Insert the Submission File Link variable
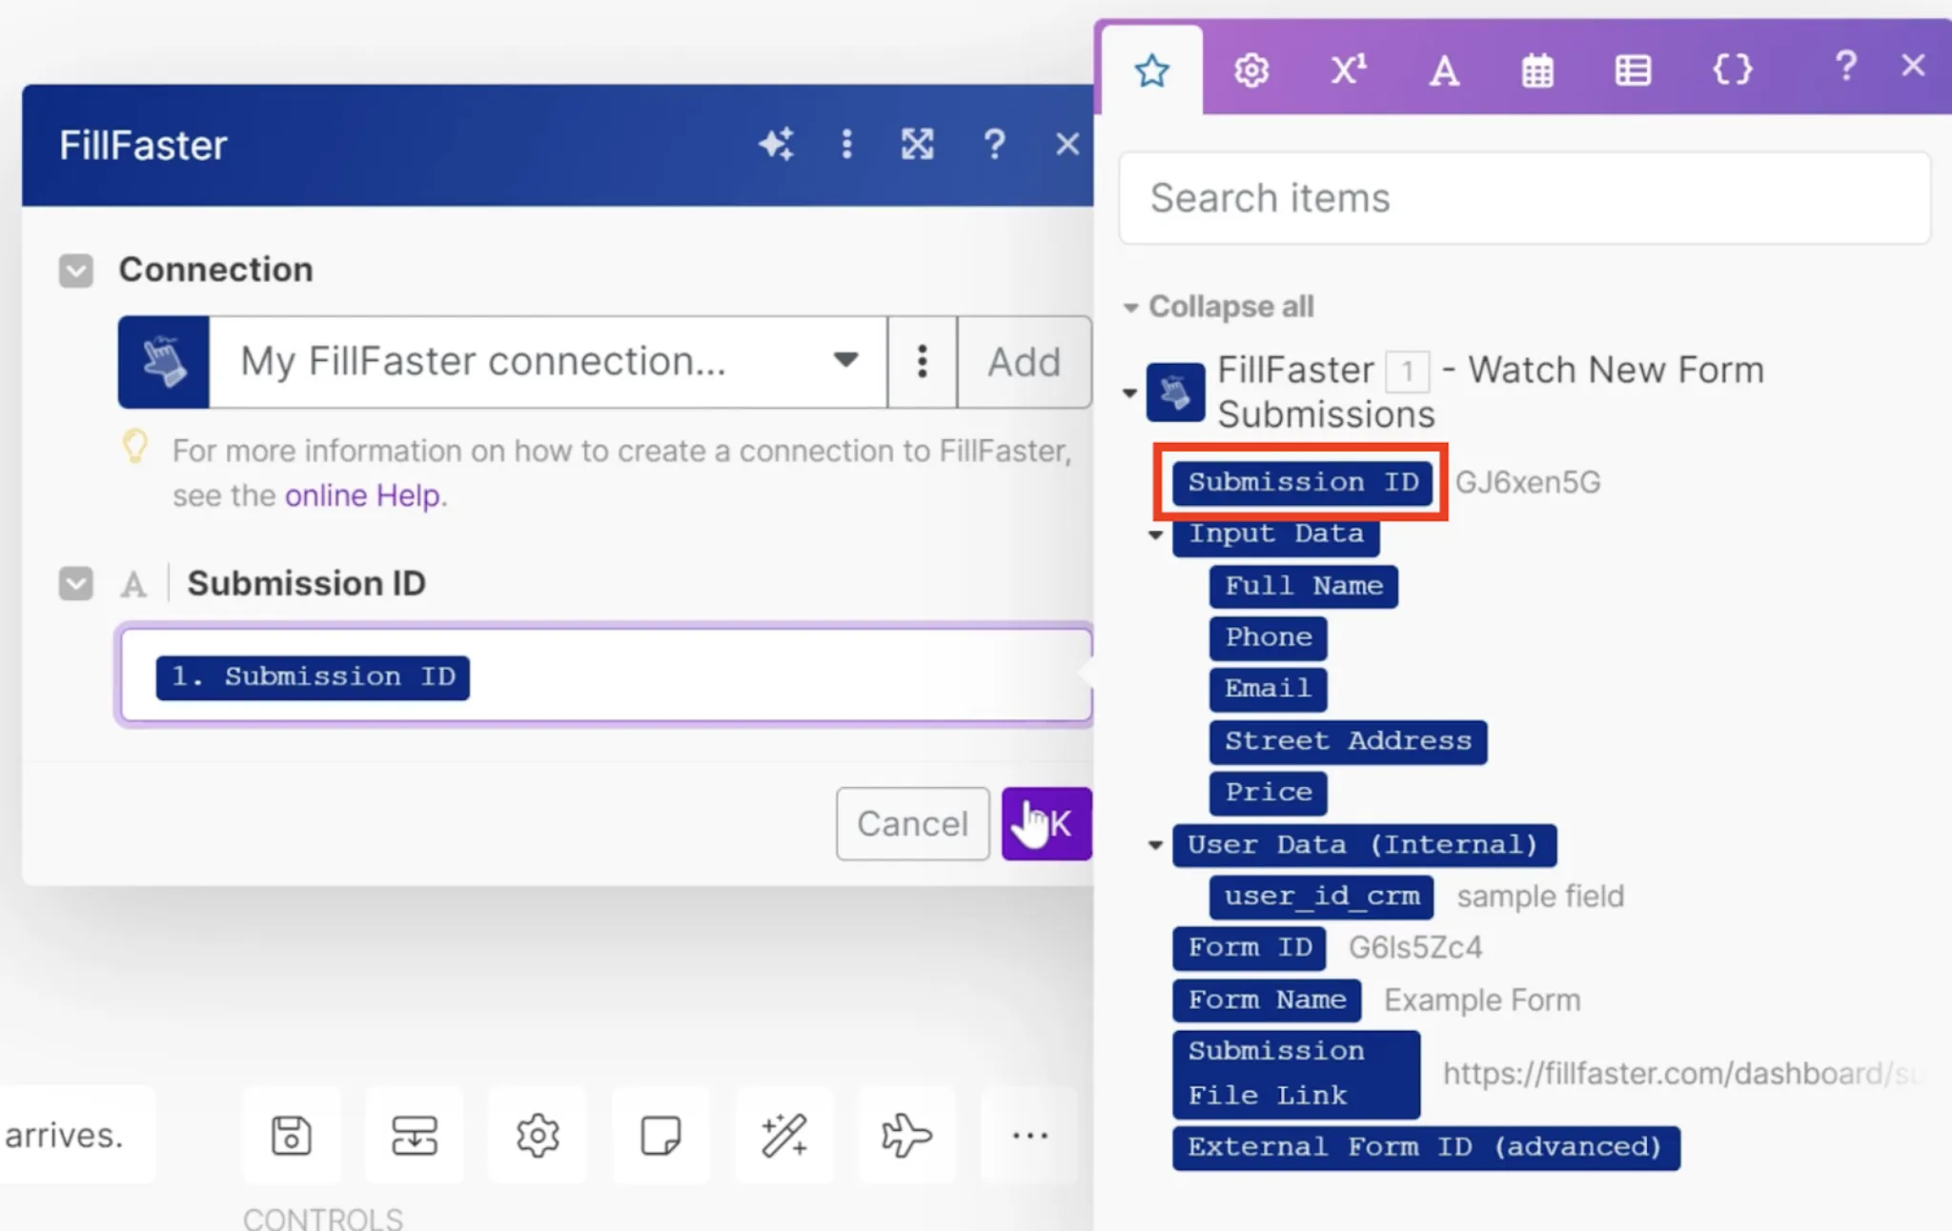Image resolution: width=1952 pixels, height=1231 pixels. click(1295, 1074)
